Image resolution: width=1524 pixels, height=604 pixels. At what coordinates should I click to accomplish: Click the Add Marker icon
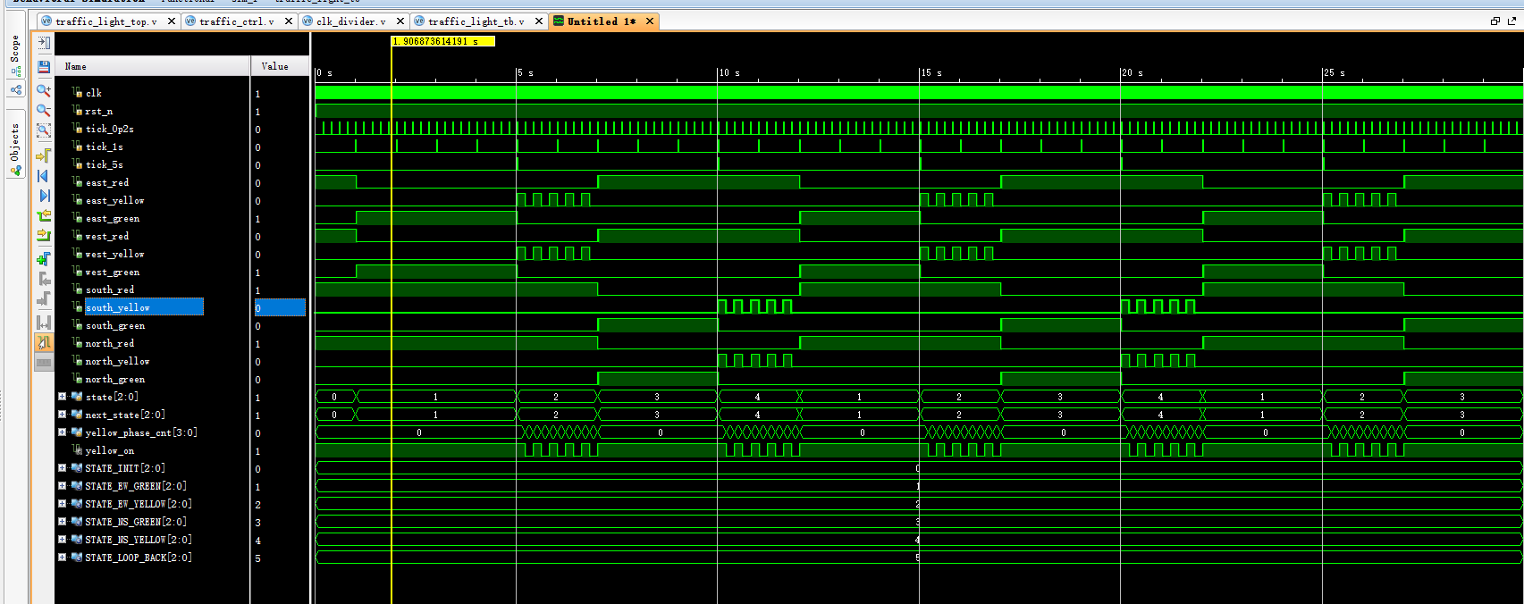[x=43, y=259]
